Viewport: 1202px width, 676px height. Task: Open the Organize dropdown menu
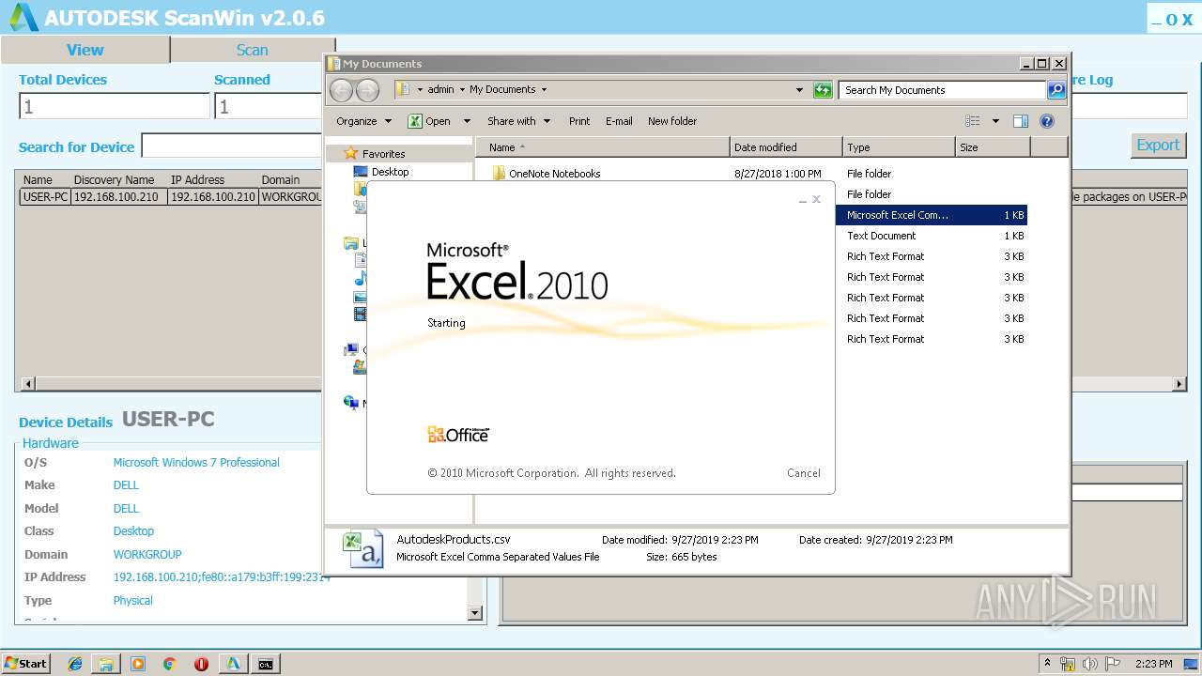click(x=363, y=121)
